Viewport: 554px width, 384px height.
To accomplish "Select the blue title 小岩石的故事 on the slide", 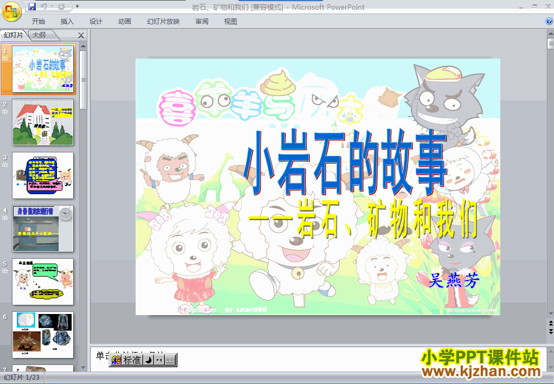I will [x=346, y=163].
